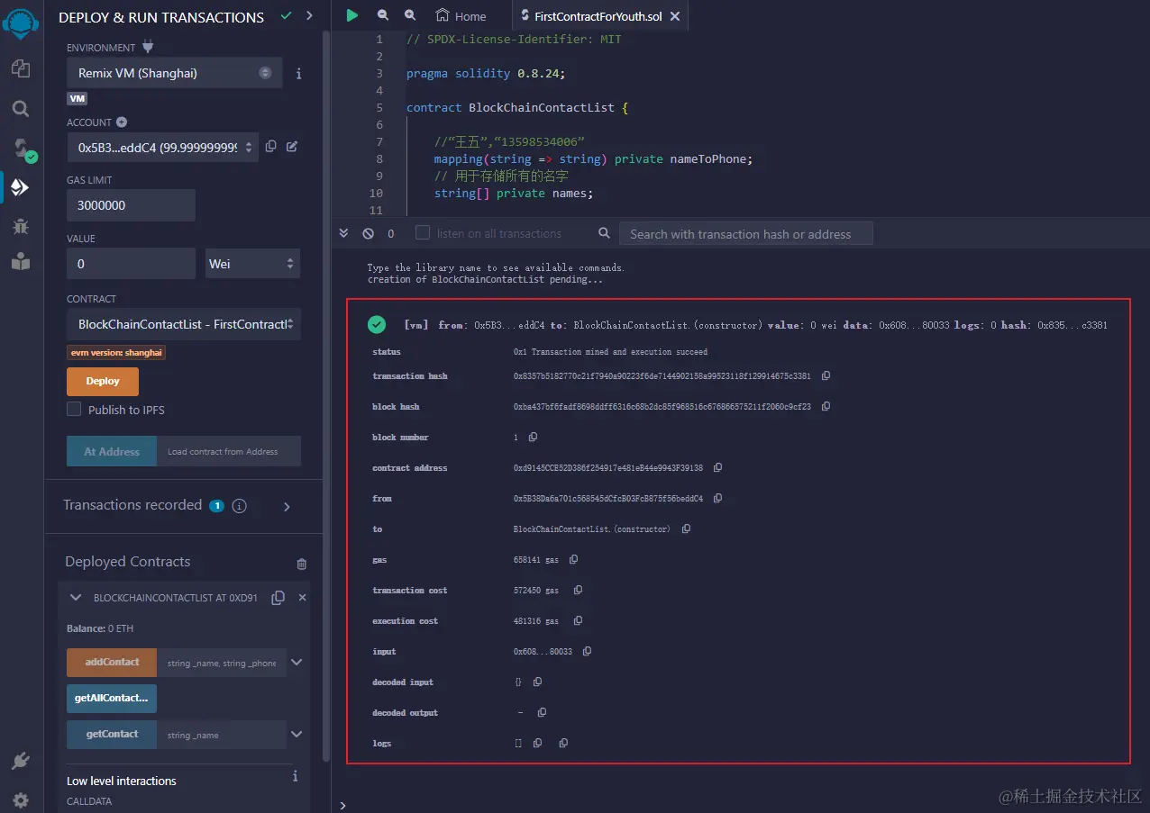Open the Search in files sidebar icon
This screenshot has width=1150, height=813.
click(21, 109)
